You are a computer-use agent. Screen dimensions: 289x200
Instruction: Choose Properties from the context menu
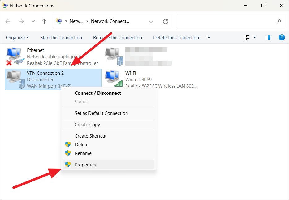(85, 165)
